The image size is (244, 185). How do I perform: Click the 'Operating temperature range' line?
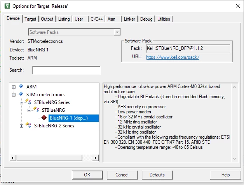coord(159,147)
